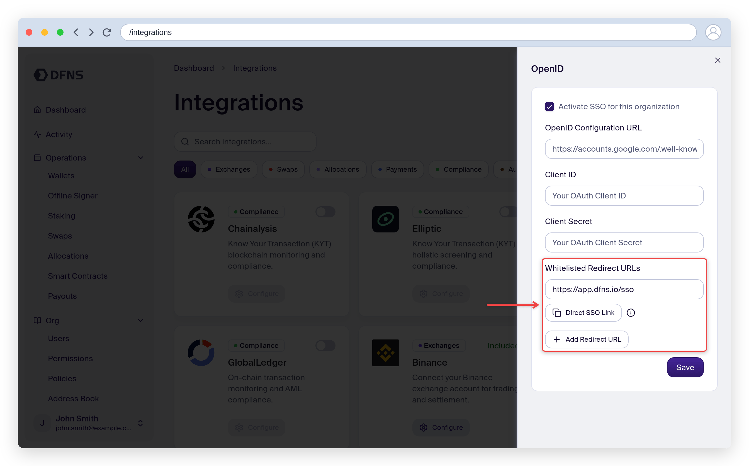
Task: Open sidebar Swaps page
Action: click(x=60, y=236)
